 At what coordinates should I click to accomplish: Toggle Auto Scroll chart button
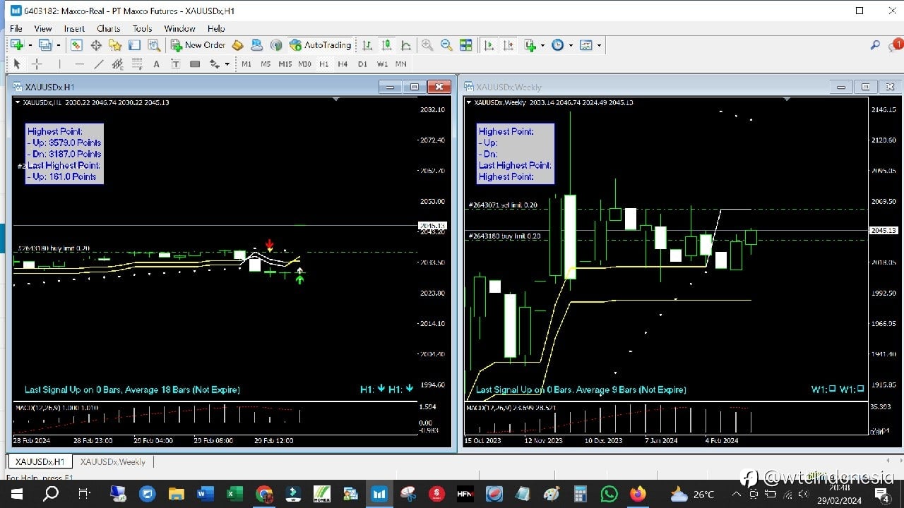coord(488,45)
